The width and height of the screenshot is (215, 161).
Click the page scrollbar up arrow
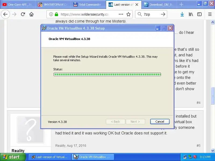point(213,22)
